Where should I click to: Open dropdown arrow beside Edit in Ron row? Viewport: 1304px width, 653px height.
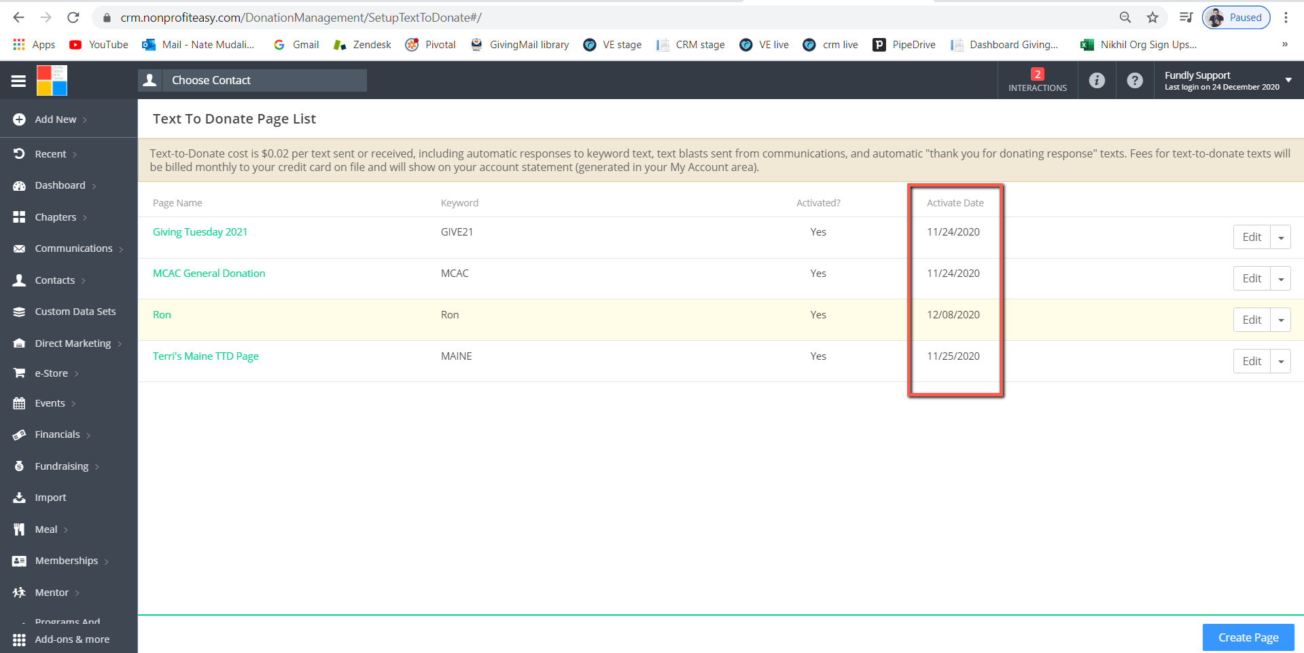1281,320
